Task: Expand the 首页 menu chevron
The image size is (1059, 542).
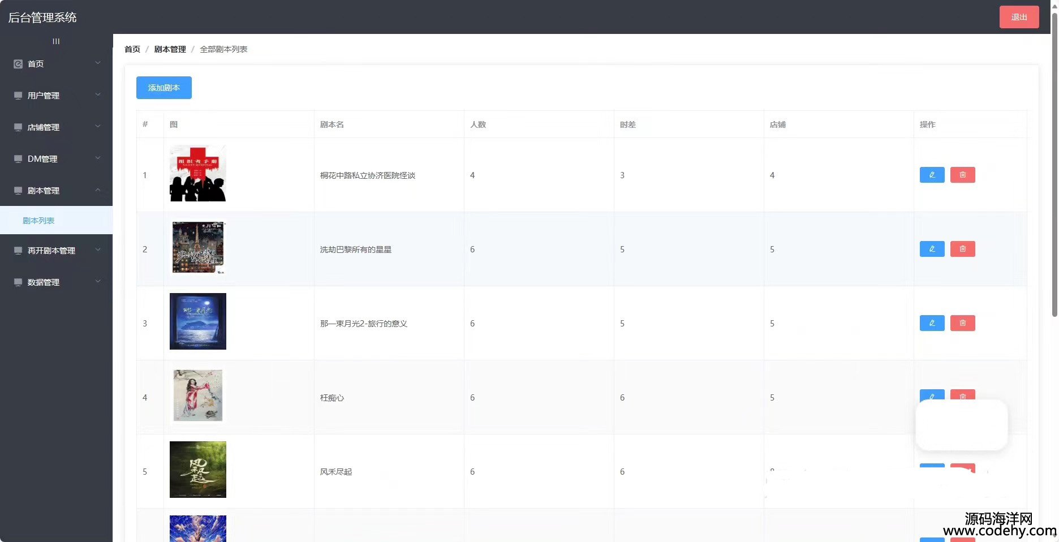Action: (98, 63)
